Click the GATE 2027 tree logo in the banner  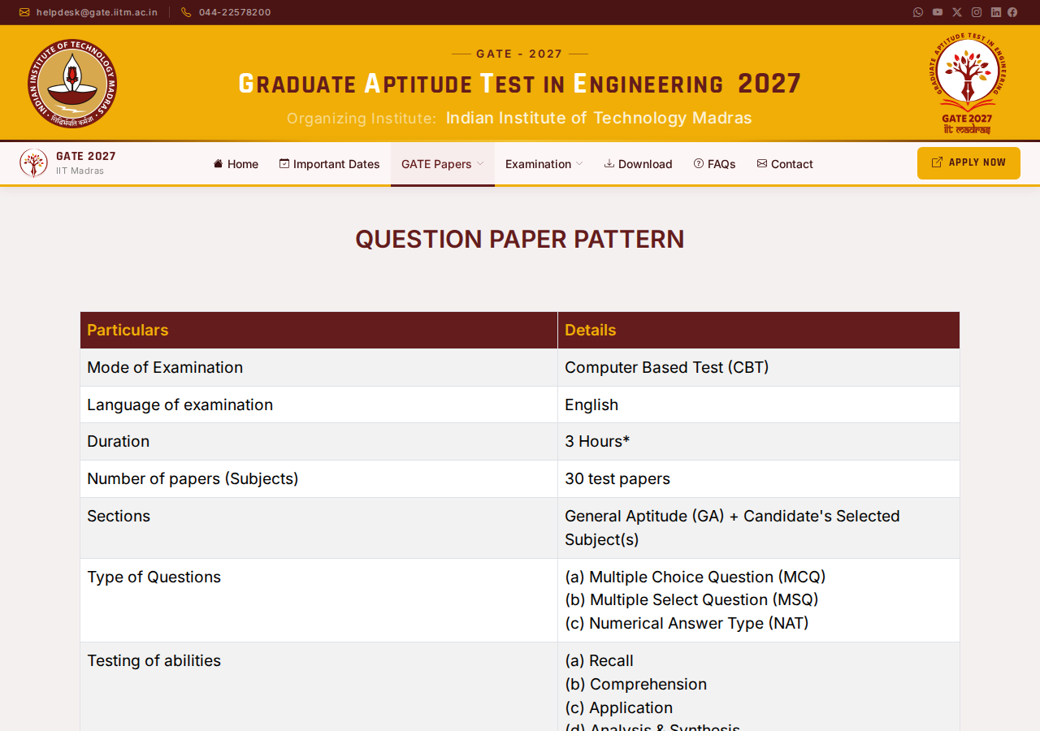[967, 83]
